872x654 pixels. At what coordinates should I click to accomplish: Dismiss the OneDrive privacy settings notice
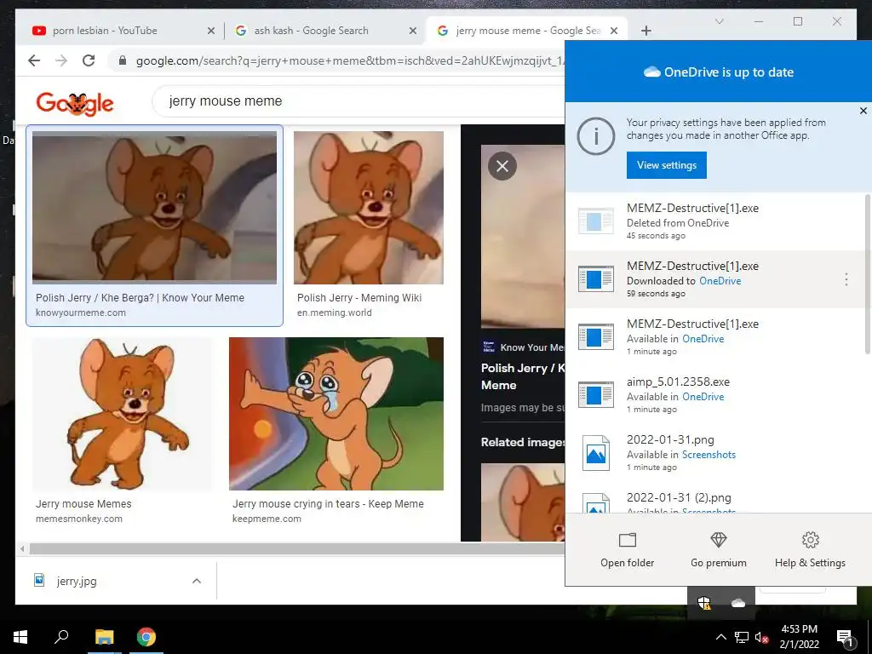click(863, 111)
